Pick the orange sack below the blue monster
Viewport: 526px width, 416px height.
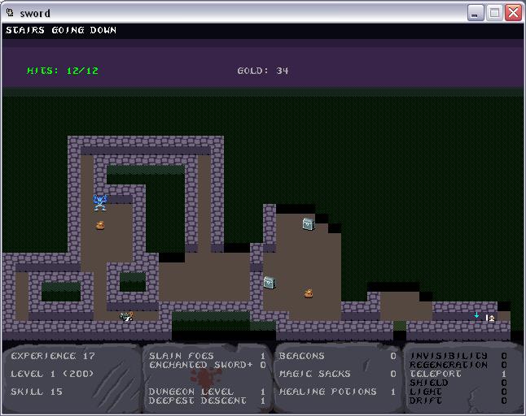tap(100, 226)
